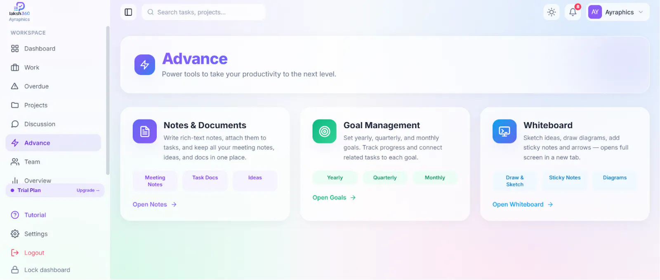Viewport: 660px width, 280px height.
Task: Click the Diagrams tag
Action: point(615,181)
